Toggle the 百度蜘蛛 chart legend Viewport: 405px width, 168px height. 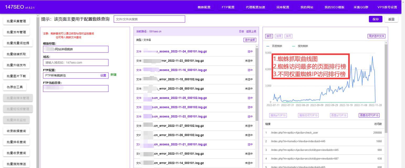pyautogui.click(x=274, y=46)
